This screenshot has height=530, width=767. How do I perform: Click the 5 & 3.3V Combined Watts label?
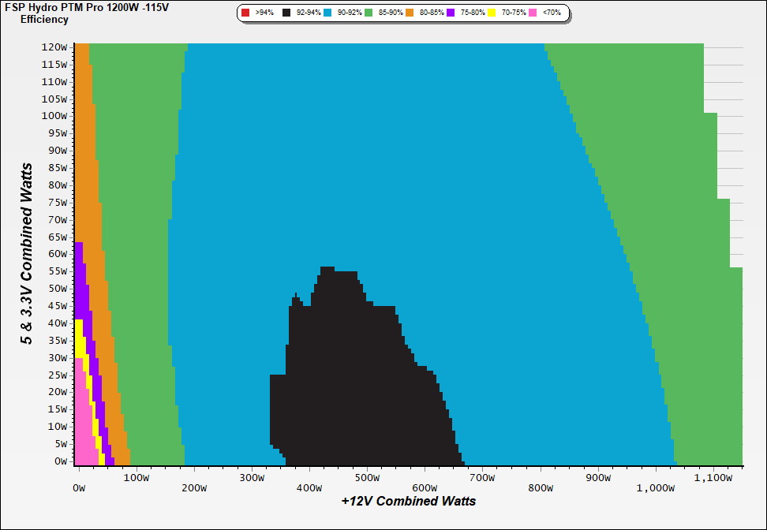[28, 254]
